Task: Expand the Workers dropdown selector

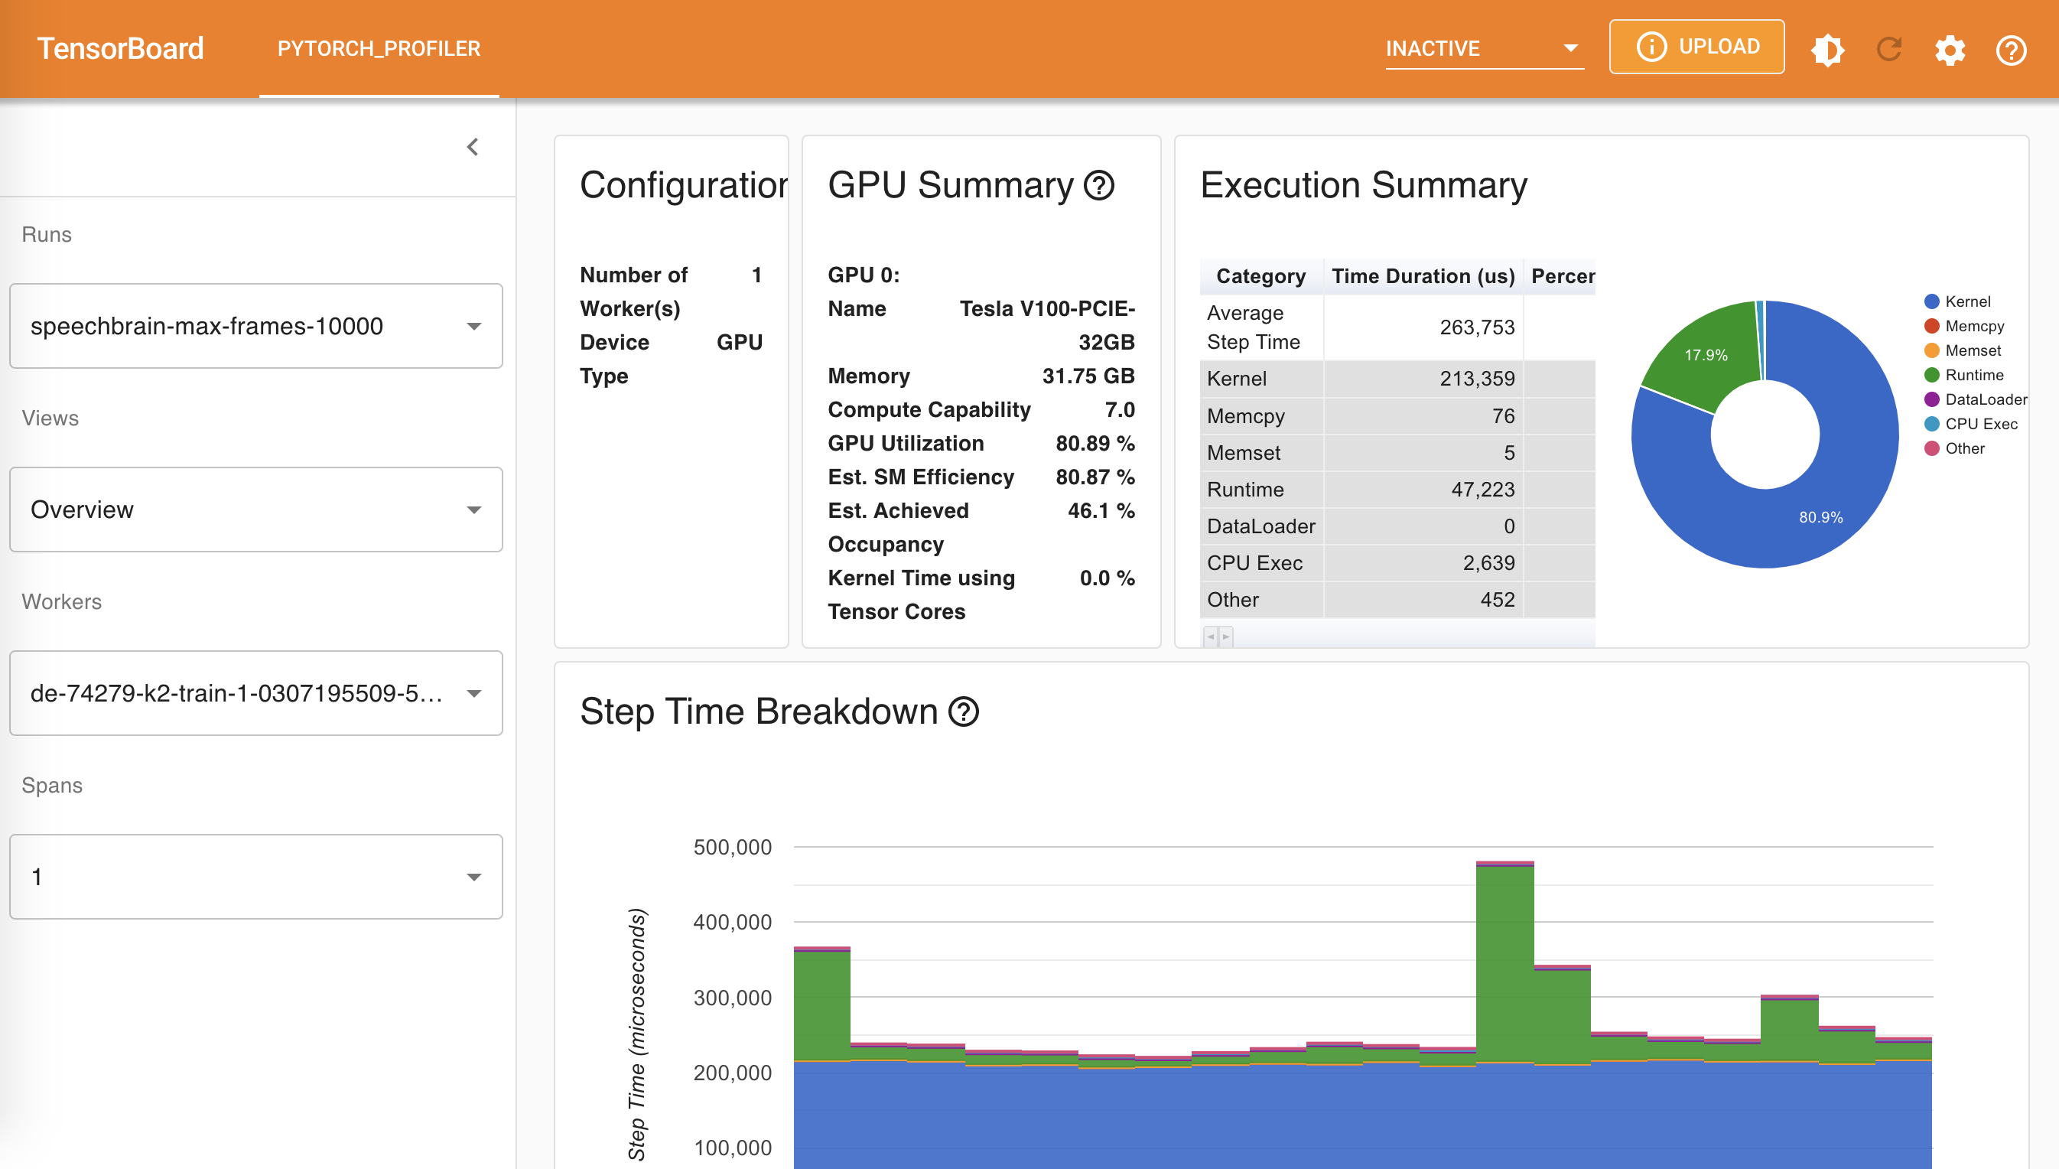Action: (256, 693)
